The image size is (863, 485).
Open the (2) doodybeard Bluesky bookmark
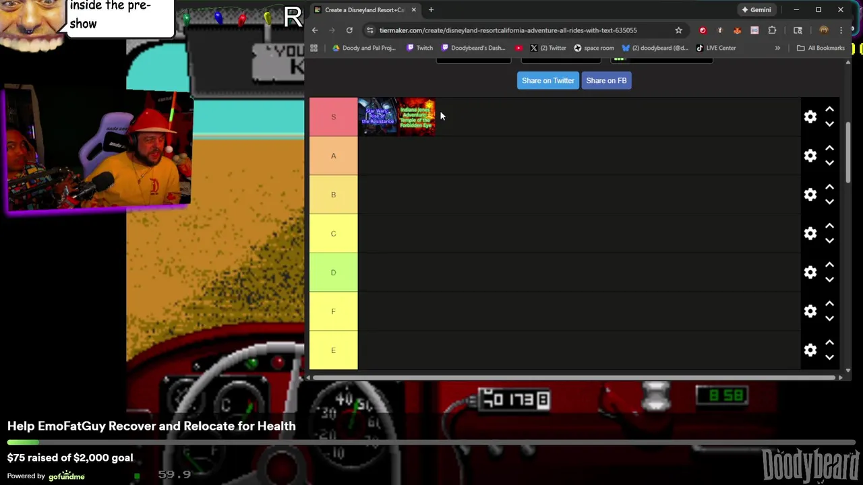click(x=655, y=48)
